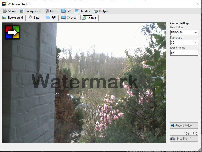Close the Webcam Studio window
Viewport: 202px width, 152px height.
coord(198,4)
